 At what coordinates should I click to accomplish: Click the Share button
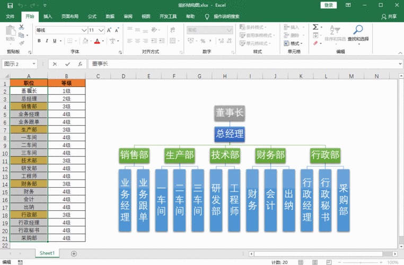[x=389, y=16]
